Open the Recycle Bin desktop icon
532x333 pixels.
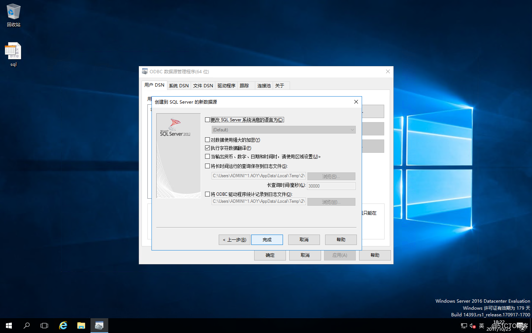coord(14,15)
